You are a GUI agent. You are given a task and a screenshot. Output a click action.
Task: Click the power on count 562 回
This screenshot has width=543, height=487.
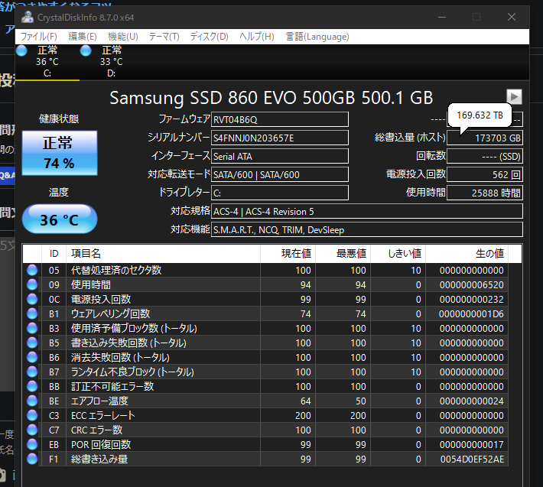[x=485, y=174]
